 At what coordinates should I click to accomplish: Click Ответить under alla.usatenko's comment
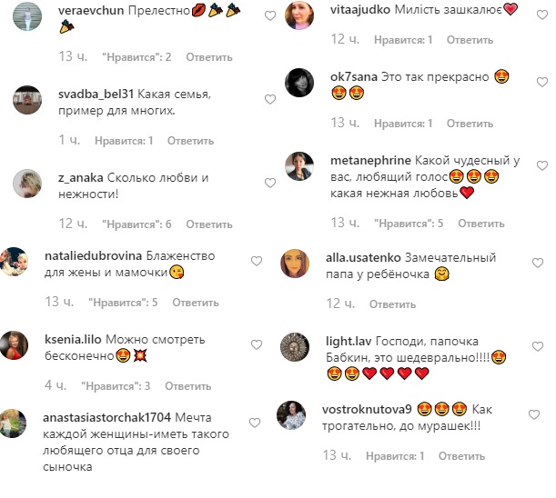[x=392, y=304]
